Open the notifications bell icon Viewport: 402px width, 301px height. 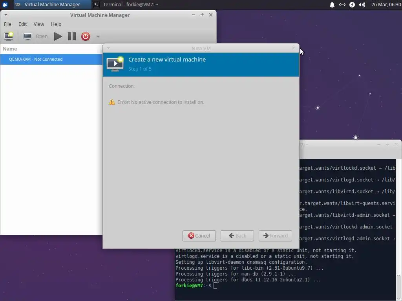point(332,5)
